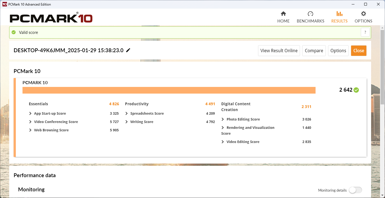Select the Results bar chart icon
385x198 pixels.
(x=339, y=14)
